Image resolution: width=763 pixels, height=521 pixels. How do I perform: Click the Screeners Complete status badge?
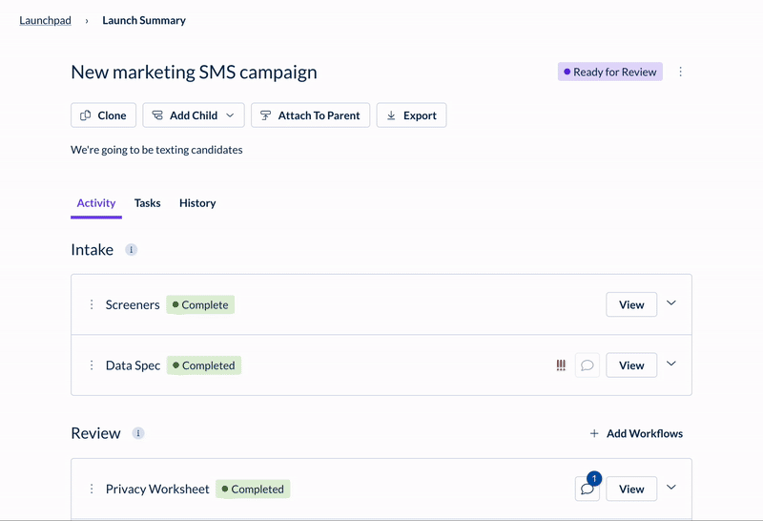pyautogui.click(x=200, y=304)
